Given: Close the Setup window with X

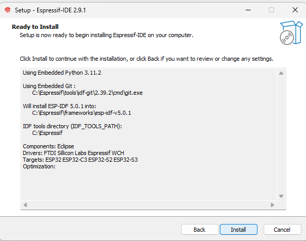Looking at the screenshot, I should pyautogui.click(x=295, y=10).
